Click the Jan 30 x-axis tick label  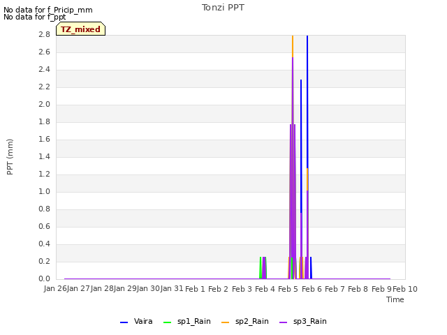coord(149,288)
